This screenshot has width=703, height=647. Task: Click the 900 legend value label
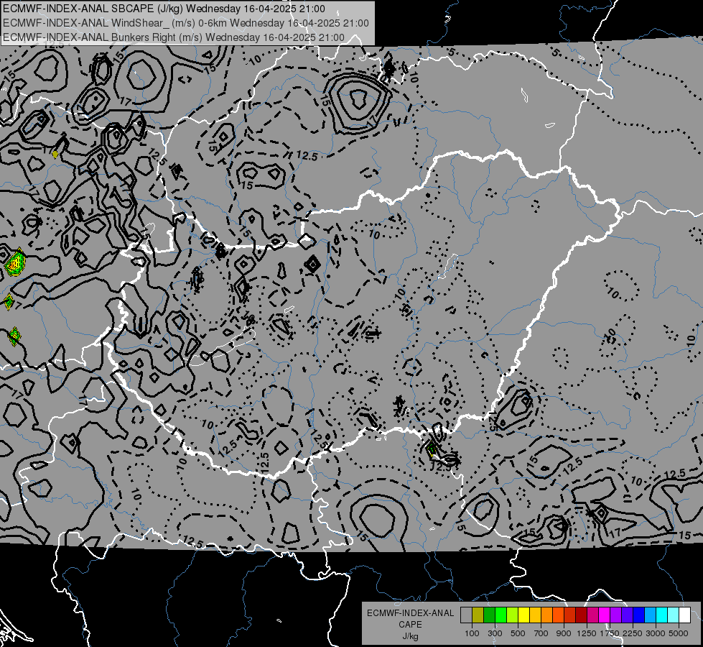click(x=564, y=633)
